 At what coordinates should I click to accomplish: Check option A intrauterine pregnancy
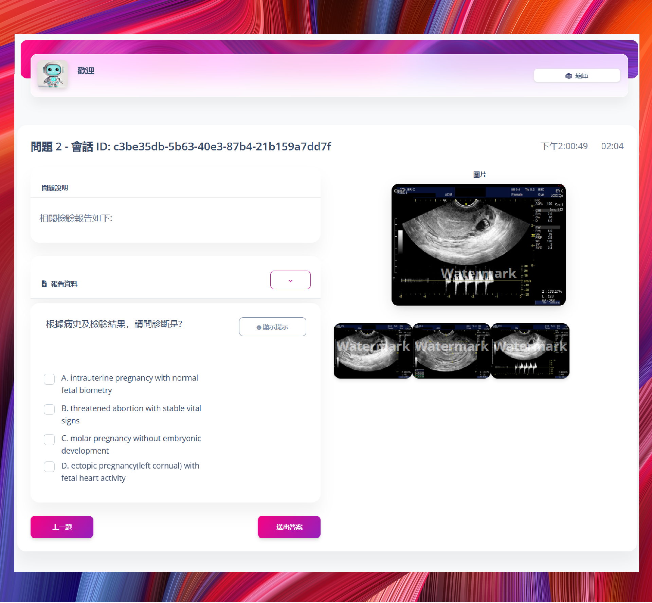point(49,379)
